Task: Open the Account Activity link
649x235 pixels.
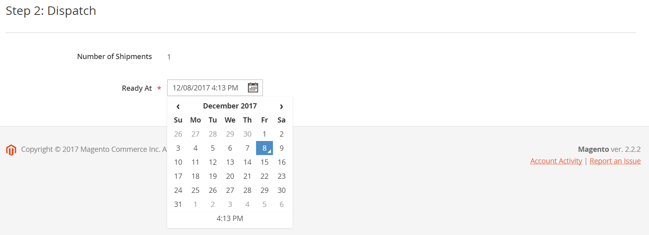Action: tap(556, 161)
